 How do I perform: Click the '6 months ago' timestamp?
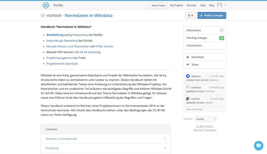tap(216, 87)
